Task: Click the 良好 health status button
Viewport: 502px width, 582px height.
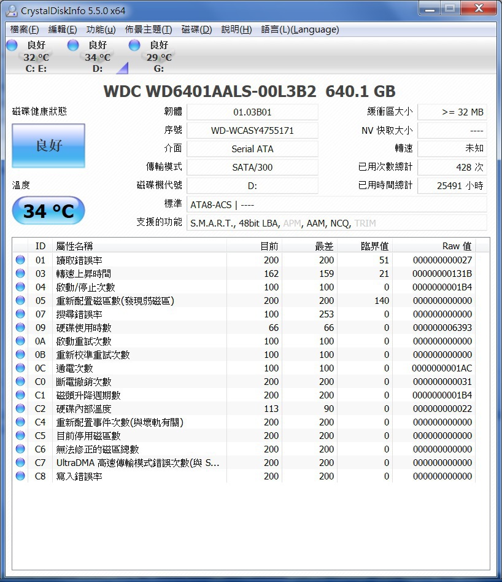Action: (48, 145)
